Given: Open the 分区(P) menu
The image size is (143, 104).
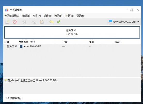Looking at the screenshot, I should click(x=58, y=16).
